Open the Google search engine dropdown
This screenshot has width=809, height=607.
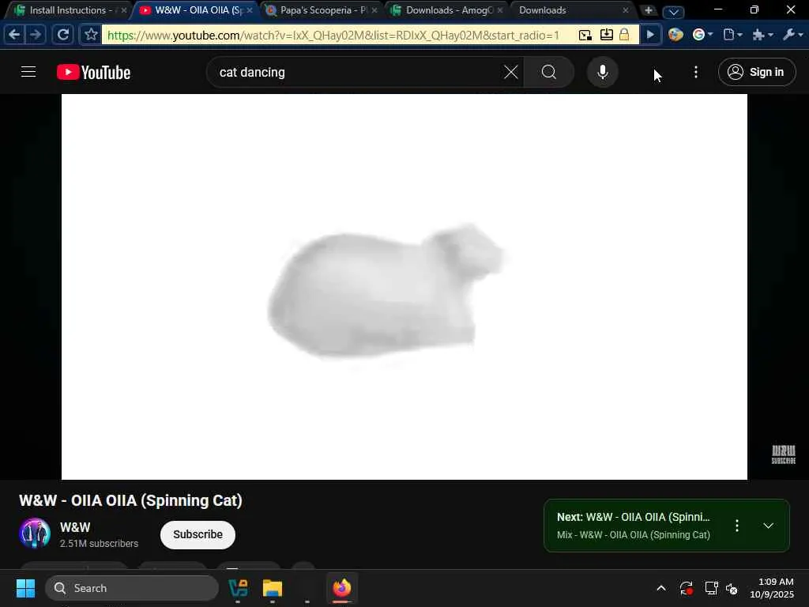pyautogui.click(x=702, y=35)
